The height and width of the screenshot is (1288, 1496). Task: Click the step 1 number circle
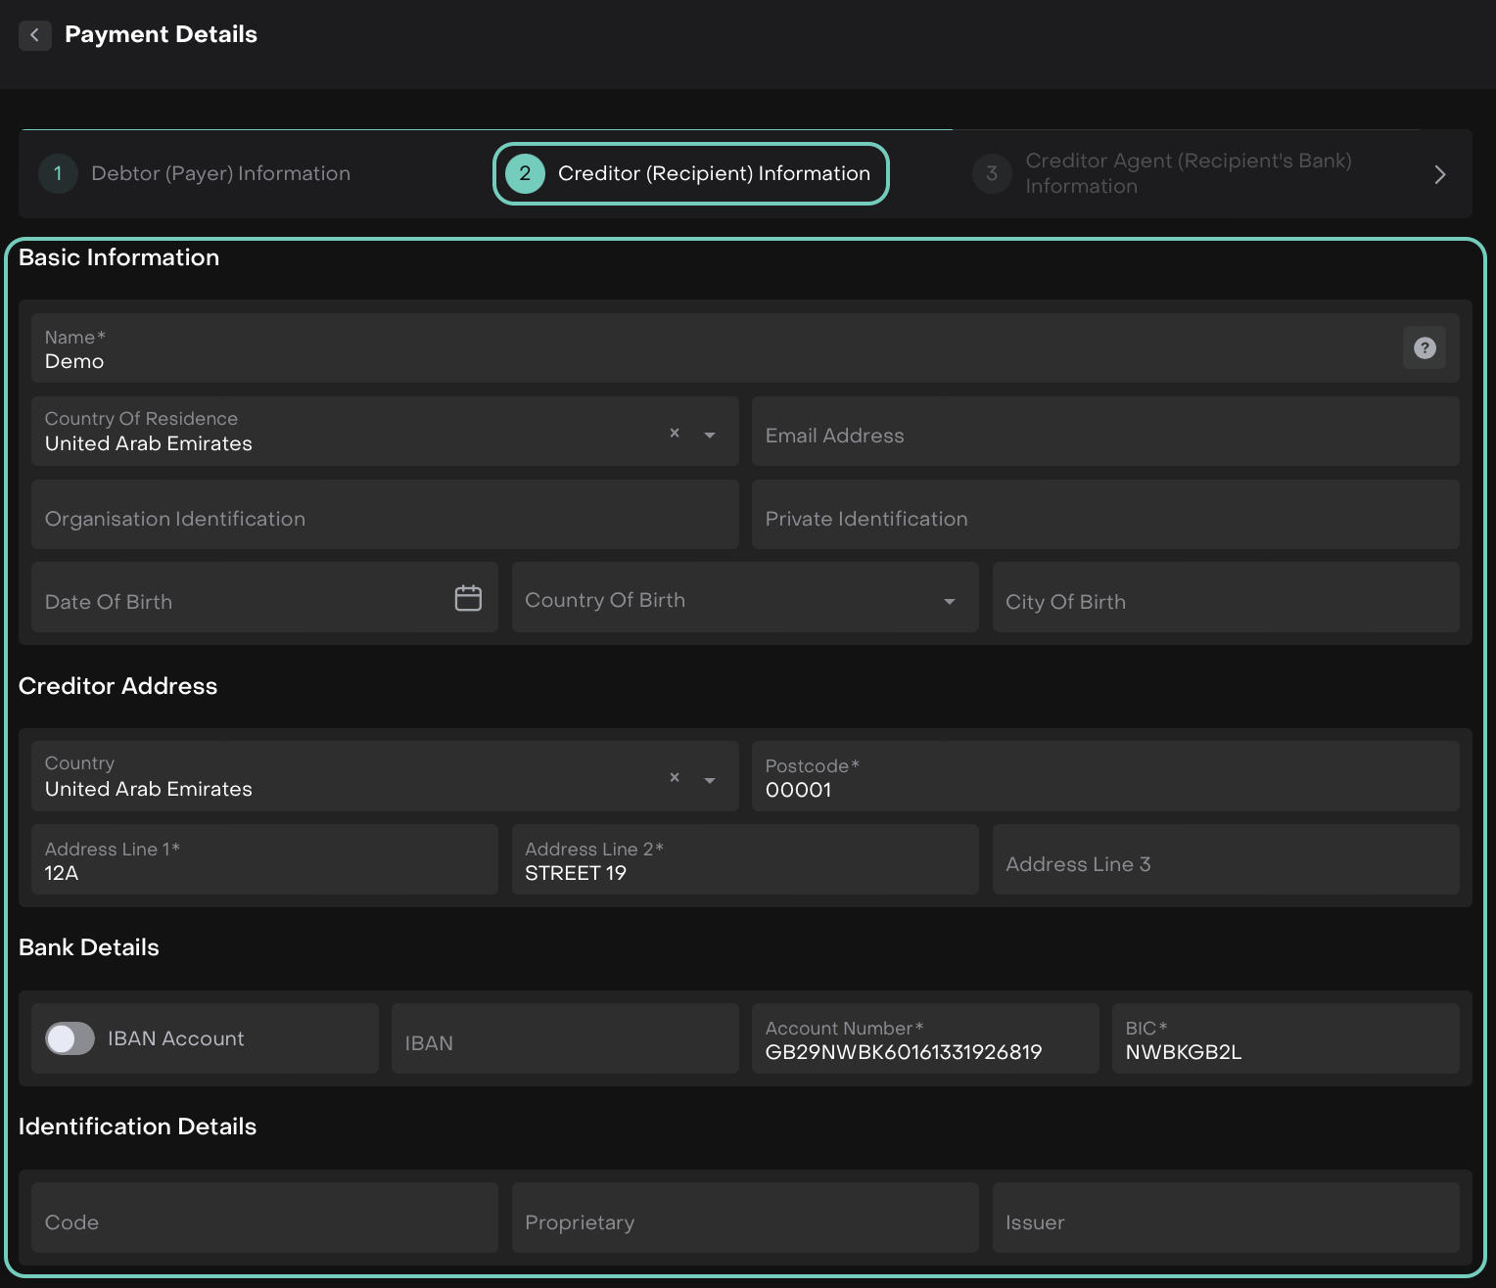pos(58,174)
